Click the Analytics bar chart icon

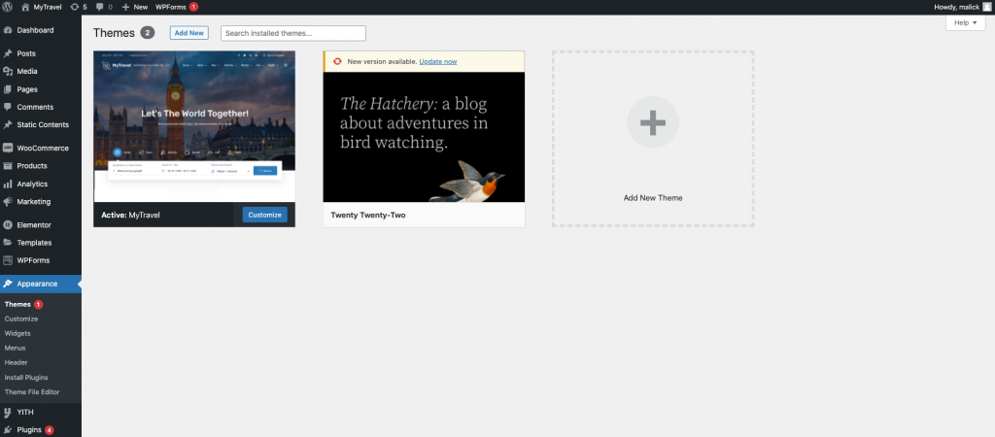pos(8,184)
